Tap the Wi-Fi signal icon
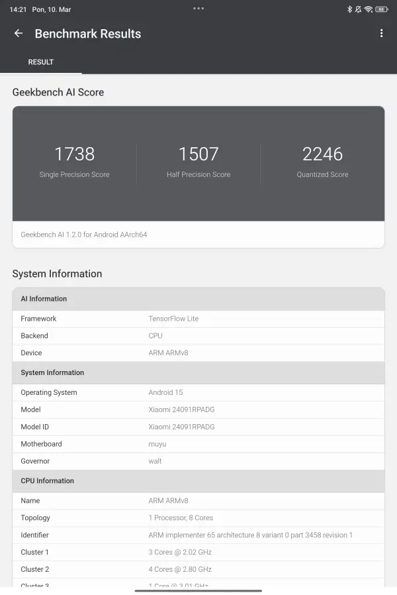The height and width of the screenshot is (595, 397). [x=369, y=9]
